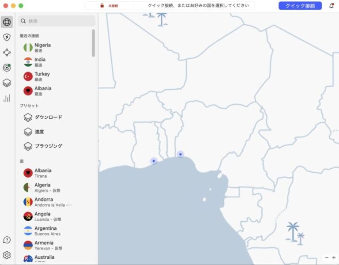Open the bar chart statistics icon
This screenshot has height=265, width=339.
pos(7,98)
